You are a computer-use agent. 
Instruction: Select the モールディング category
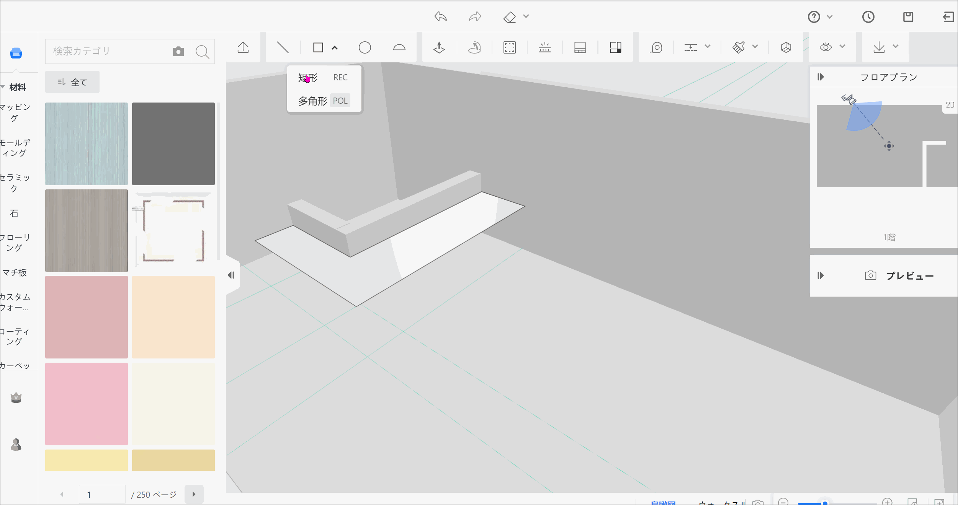click(x=15, y=148)
